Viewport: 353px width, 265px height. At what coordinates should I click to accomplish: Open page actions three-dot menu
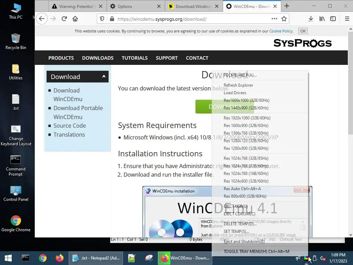click(x=274, y=19)
